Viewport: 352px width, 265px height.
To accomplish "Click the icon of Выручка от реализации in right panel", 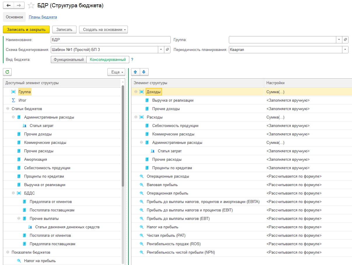I will point(147,100).
